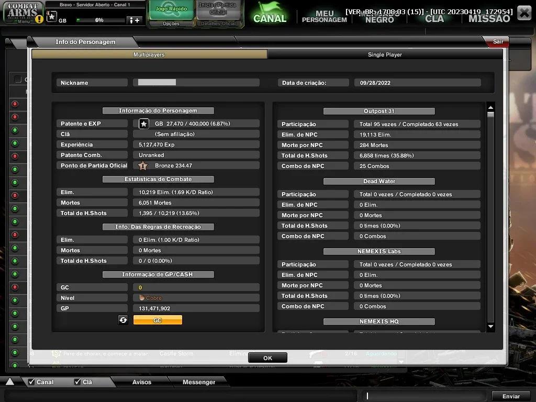Click the GP value 131,471,902
This screenshot has width=536, height=402.
[x=154, y=309]
